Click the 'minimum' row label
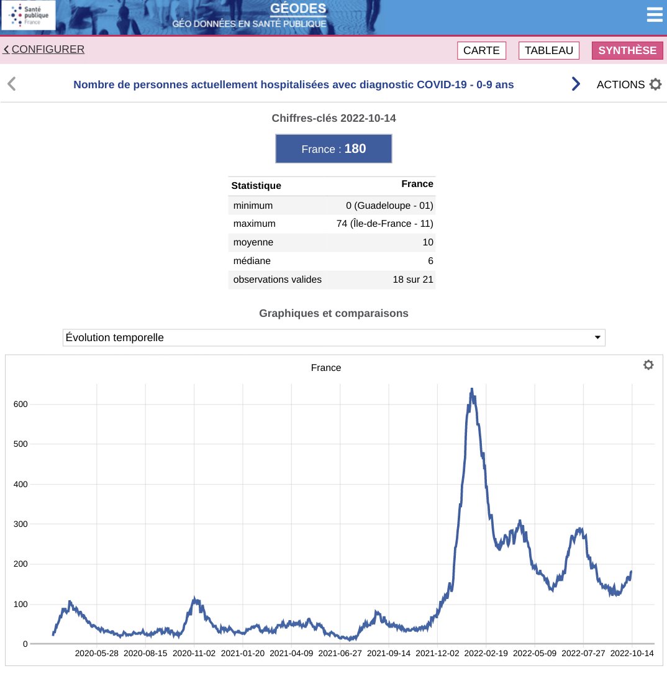The width and height of the screenshot is (667, 681). (x=253, y=206)
